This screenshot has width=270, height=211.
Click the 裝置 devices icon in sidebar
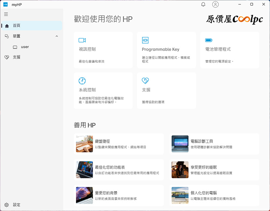[7, 36]
